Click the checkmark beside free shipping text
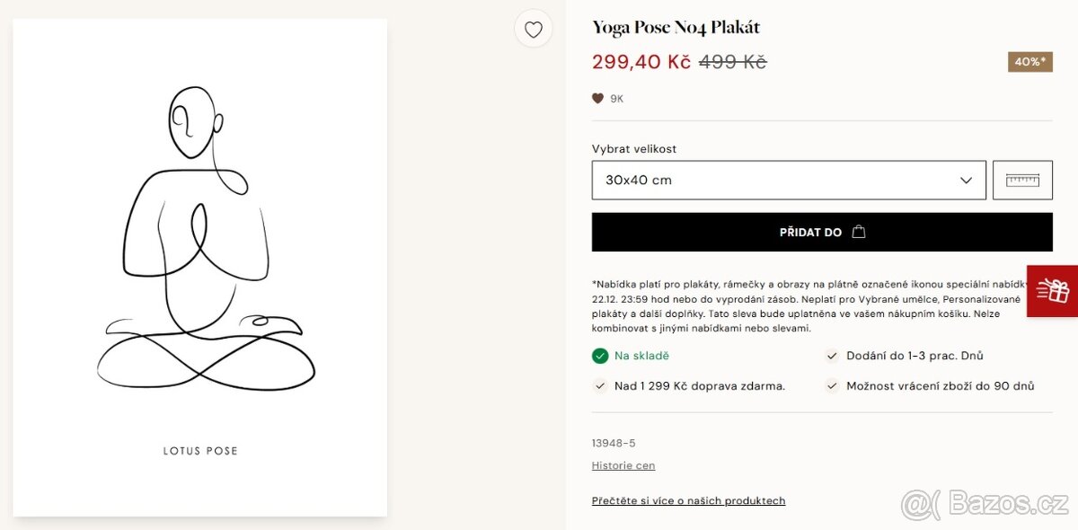 [600, 386]
